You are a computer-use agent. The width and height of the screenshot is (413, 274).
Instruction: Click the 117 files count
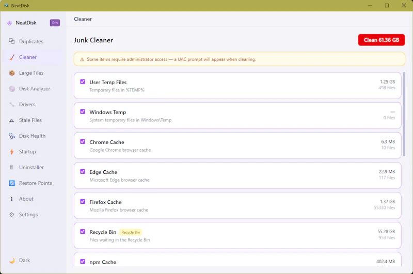pyautogui.click(x=387, y=178)
